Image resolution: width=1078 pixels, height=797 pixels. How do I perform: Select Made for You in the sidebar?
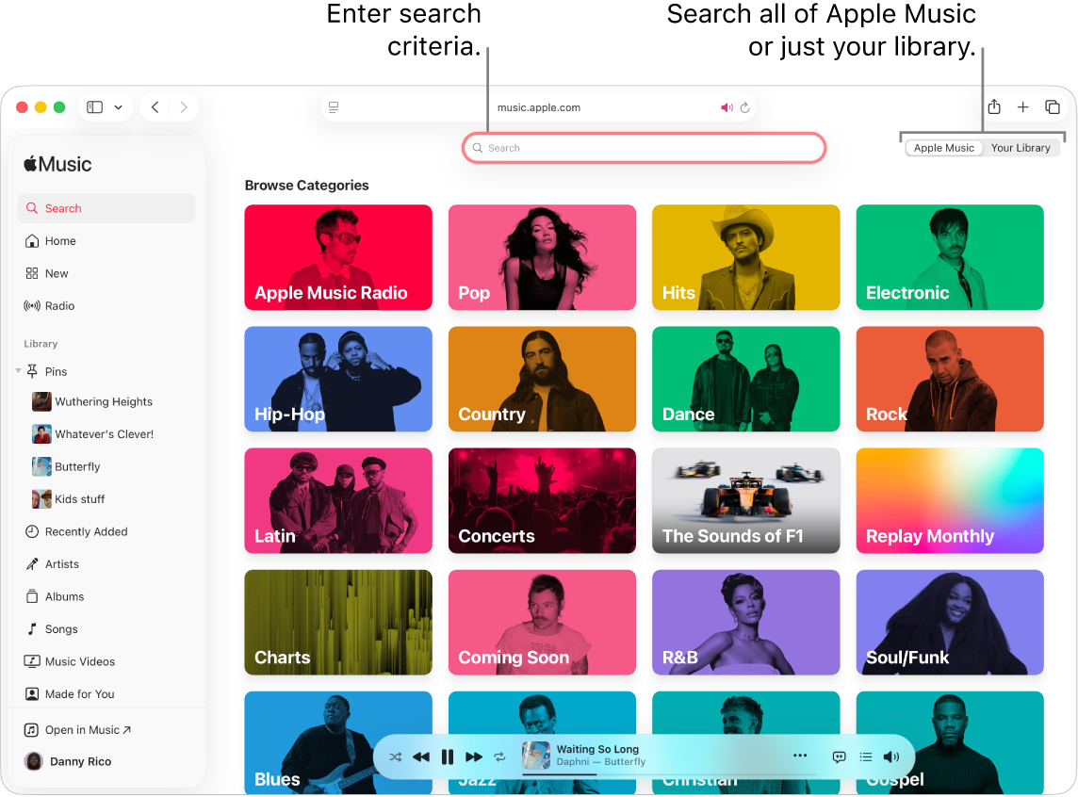(x=77, y=693)
